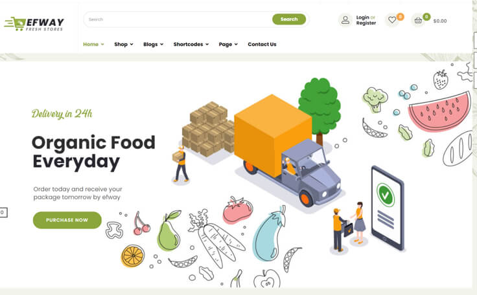This screenshot has width=477, height=295.
Task: Click the delivery truck illustration
Action: 288,150
